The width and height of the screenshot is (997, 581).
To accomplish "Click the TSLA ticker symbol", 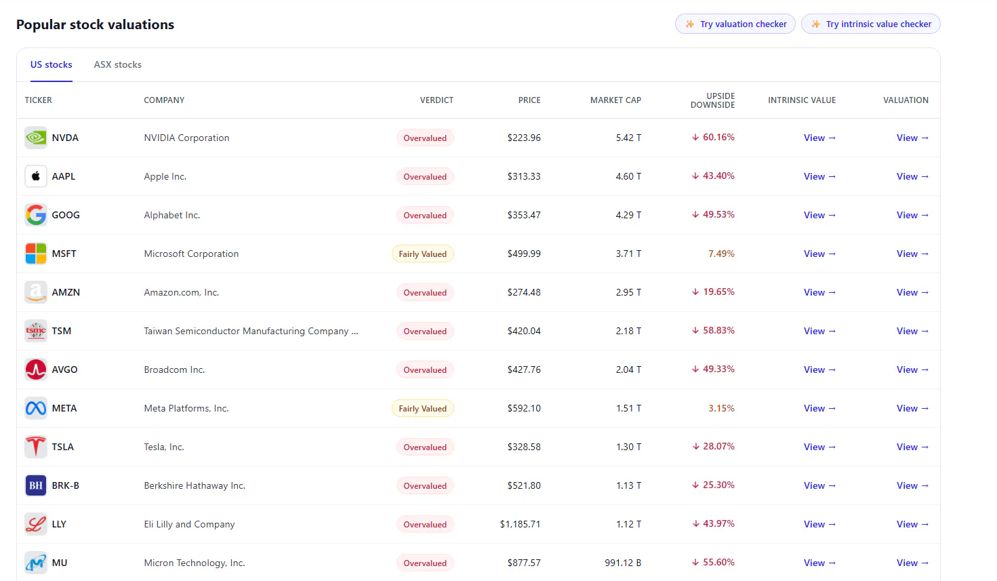I will (x=63, y=447).
